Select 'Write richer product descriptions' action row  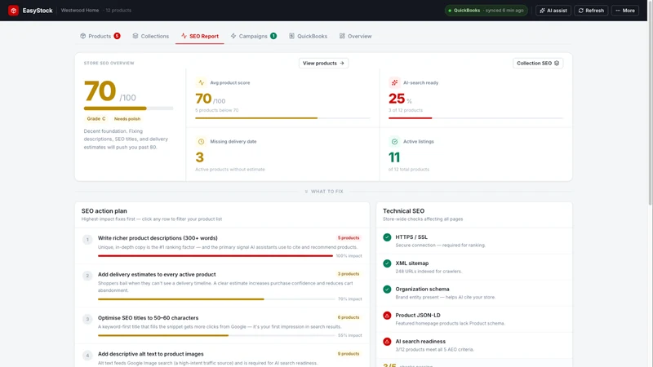pyautogui.click(x=222, y=246)
